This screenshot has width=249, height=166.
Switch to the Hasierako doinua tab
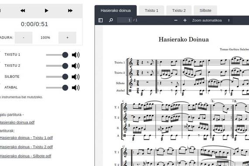tap(116, 10)
